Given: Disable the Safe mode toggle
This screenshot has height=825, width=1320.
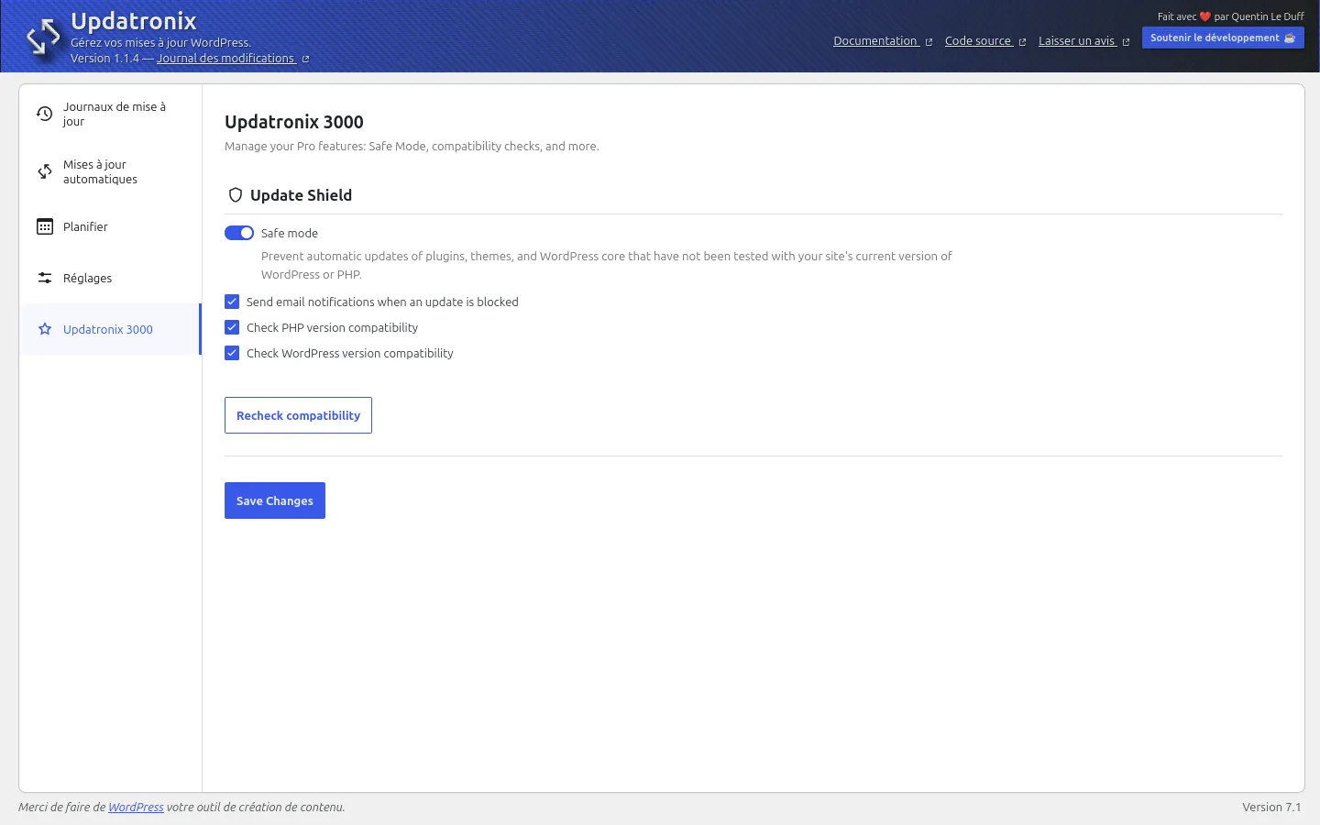Looking at the screenshot, I should tap(239, 233).
